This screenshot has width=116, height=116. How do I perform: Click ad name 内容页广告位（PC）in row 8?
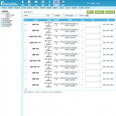point(35,43)
